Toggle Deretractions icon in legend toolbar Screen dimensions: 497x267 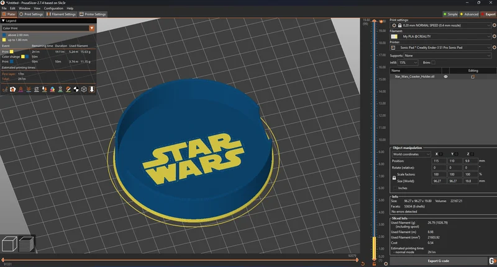pyautogui.click(x=29, y=89)
